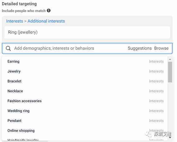Click the search magnifier icon
The width and height of the screenshot is (177, 142).
point(8,48)
